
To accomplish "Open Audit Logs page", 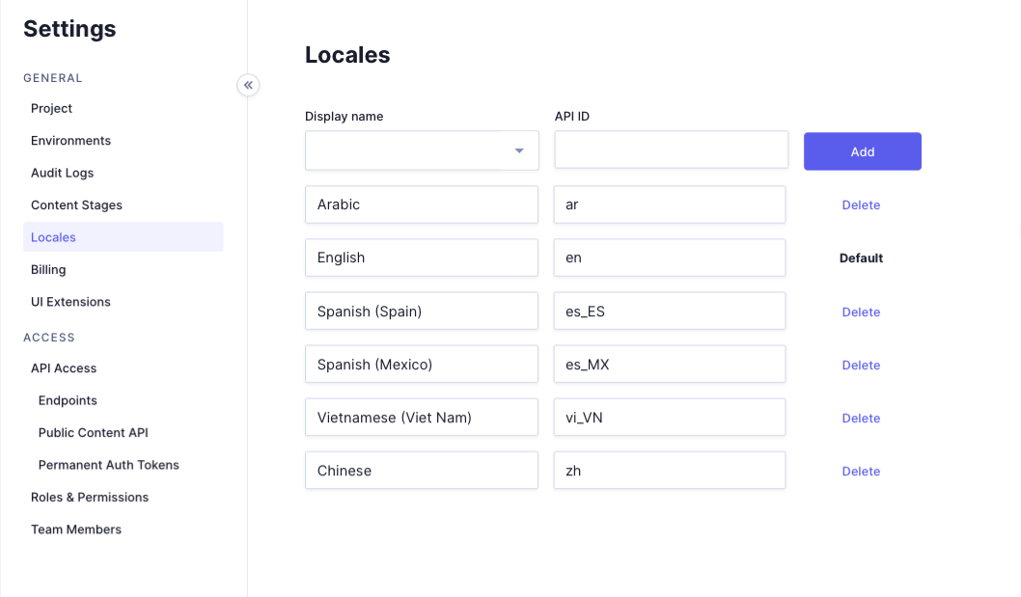I will point(62,174).
